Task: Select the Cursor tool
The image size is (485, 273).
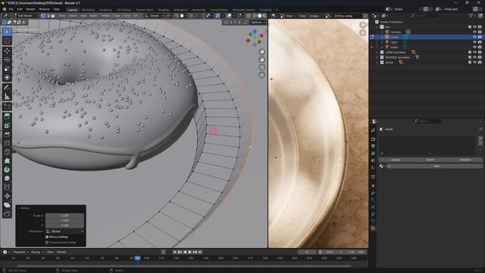Action: (x=7, y=40)
